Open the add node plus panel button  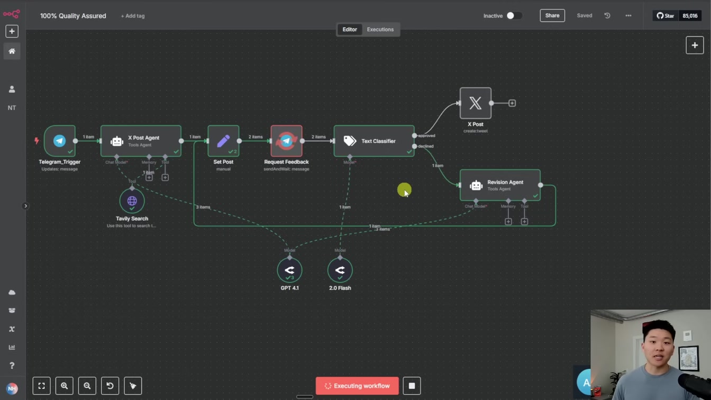click(695, 45)
